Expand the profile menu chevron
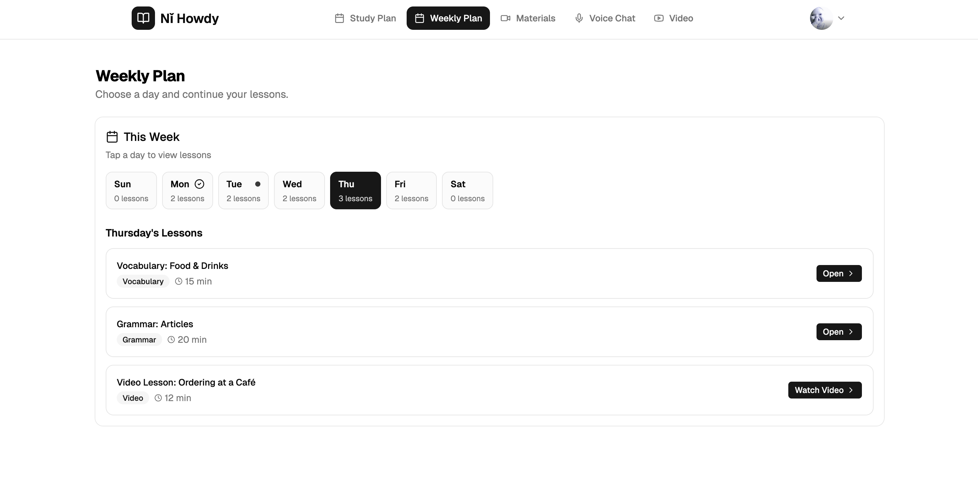978x497 pixels. click(x=841, y=18)
